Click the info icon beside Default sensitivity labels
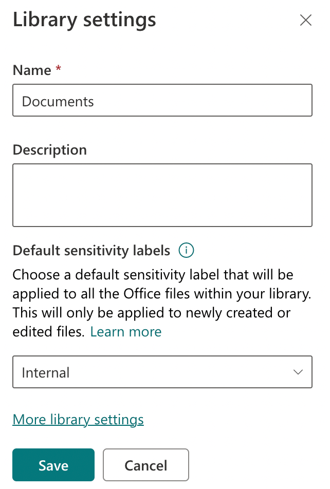This screenshot has width=330, height=489. coord(186,250)
